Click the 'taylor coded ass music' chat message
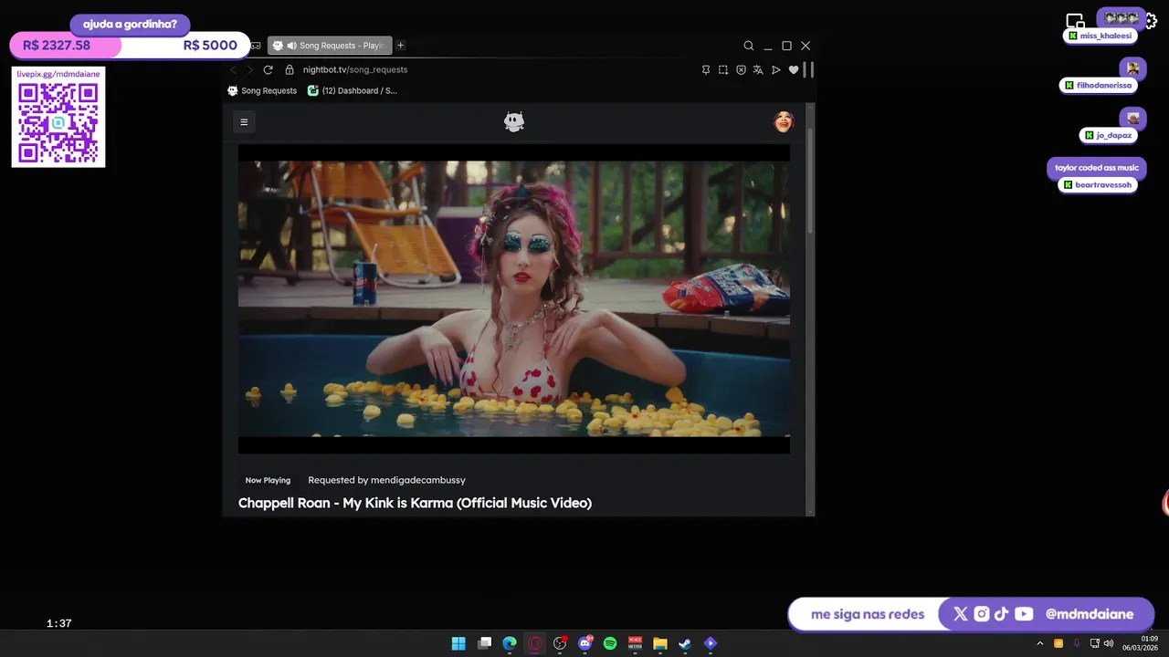This screenshot has width=1169, height=657. (1096, 168)
